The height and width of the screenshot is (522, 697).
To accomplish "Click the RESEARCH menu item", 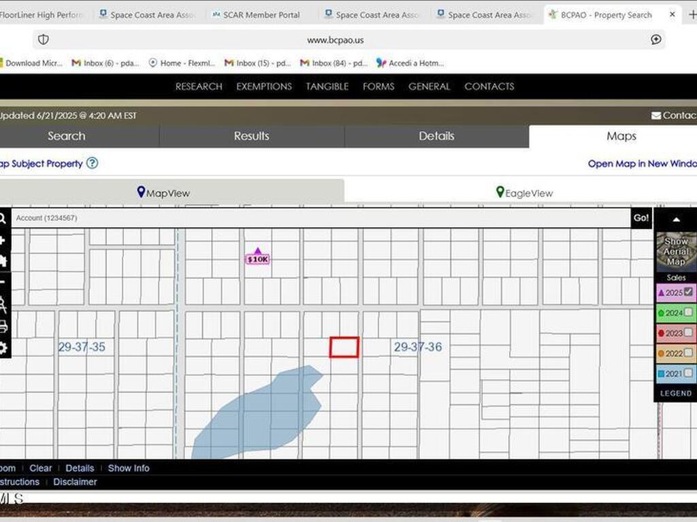I will coord(198,86).
